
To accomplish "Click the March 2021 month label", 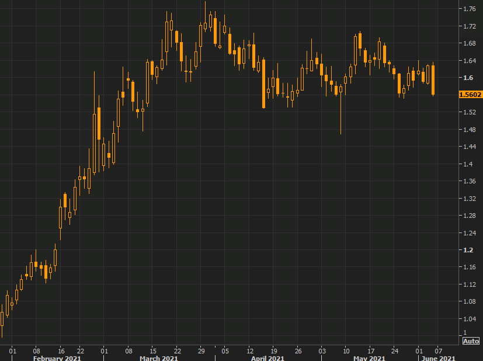I will coord(158,358).
